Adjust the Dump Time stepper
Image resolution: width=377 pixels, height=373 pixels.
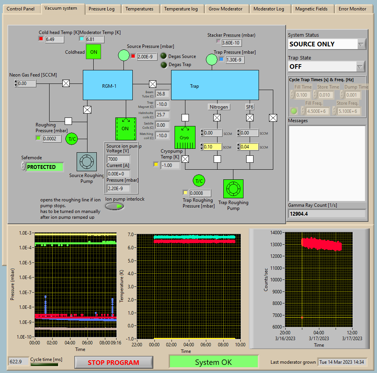(342, 95)
